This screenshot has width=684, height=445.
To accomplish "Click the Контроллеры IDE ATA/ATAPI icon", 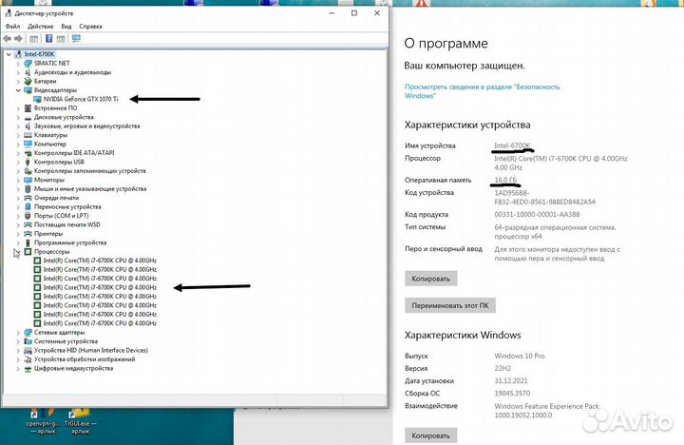I will pos(28,153).
